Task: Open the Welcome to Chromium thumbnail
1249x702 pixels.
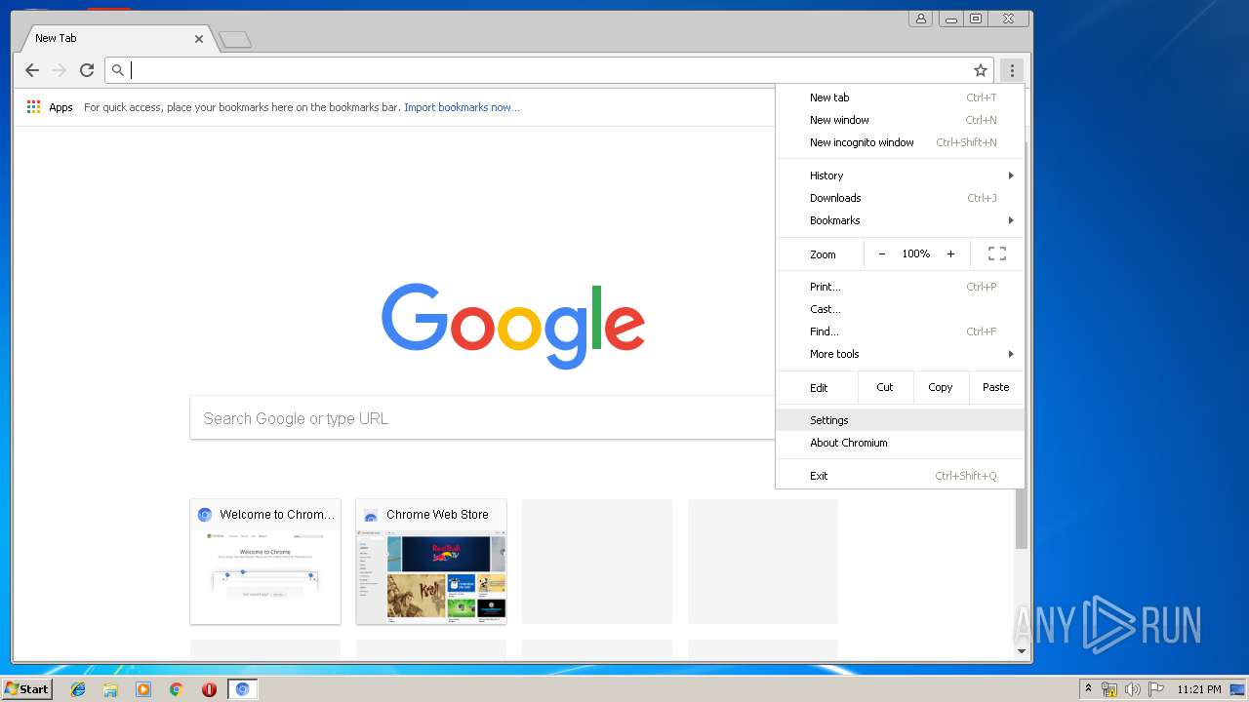Action: click(265, 562)
